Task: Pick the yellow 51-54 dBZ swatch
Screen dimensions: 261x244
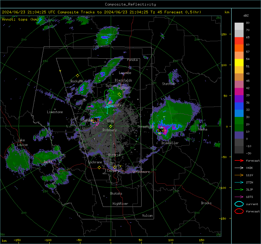Action: click(x=239, y=63)
